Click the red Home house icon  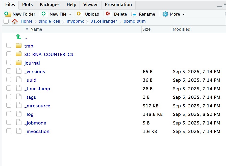pos(15,21)
